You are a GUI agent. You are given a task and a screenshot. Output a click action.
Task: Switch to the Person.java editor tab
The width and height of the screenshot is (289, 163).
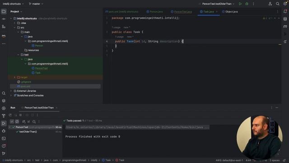point(154,12)
